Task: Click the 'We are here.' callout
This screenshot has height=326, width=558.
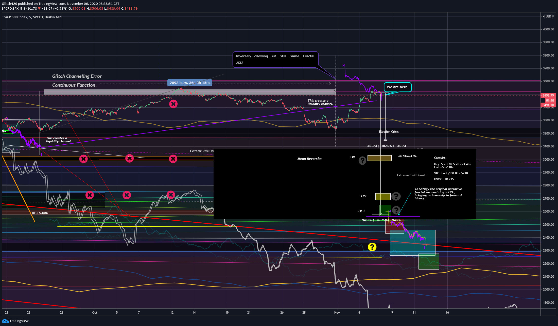Action: [398, 87]
